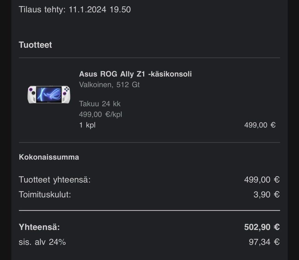This screenshot has height=260, width=299.
Task: Select the bold 'Yhteensä:' label
Action: point(39,227)
